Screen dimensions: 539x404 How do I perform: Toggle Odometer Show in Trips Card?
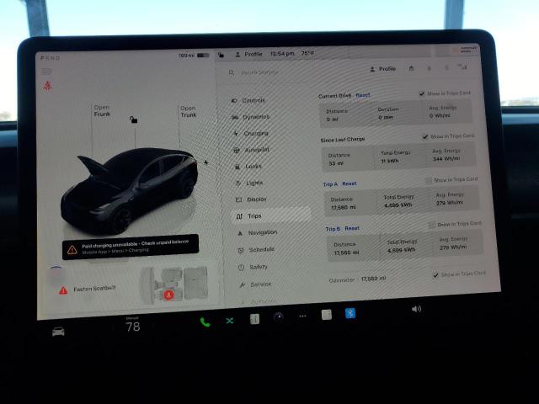[x=435, y=275]
